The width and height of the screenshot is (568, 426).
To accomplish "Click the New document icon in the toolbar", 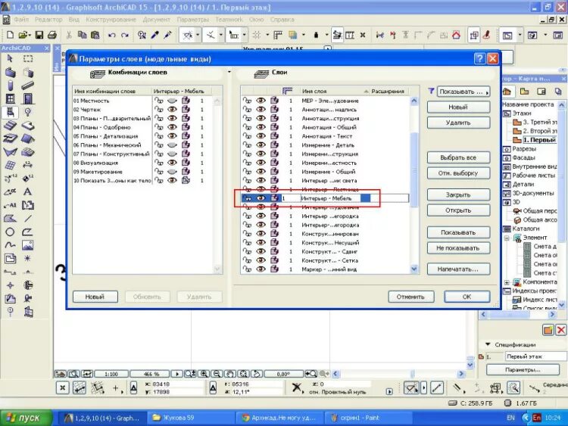I will (x=10, y=35).
